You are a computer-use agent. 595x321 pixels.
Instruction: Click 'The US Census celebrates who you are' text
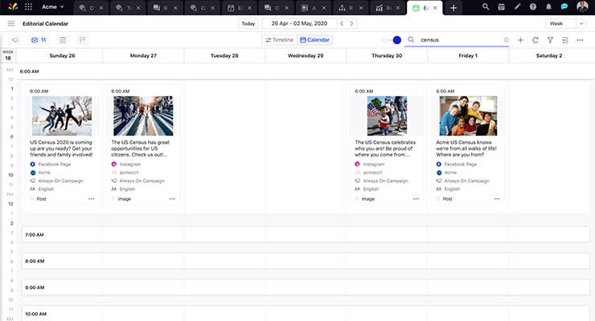[385, 148]
